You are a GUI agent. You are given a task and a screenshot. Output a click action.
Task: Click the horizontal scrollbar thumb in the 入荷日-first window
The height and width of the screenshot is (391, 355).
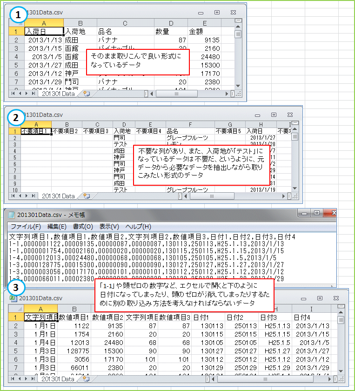pos(176,94)
